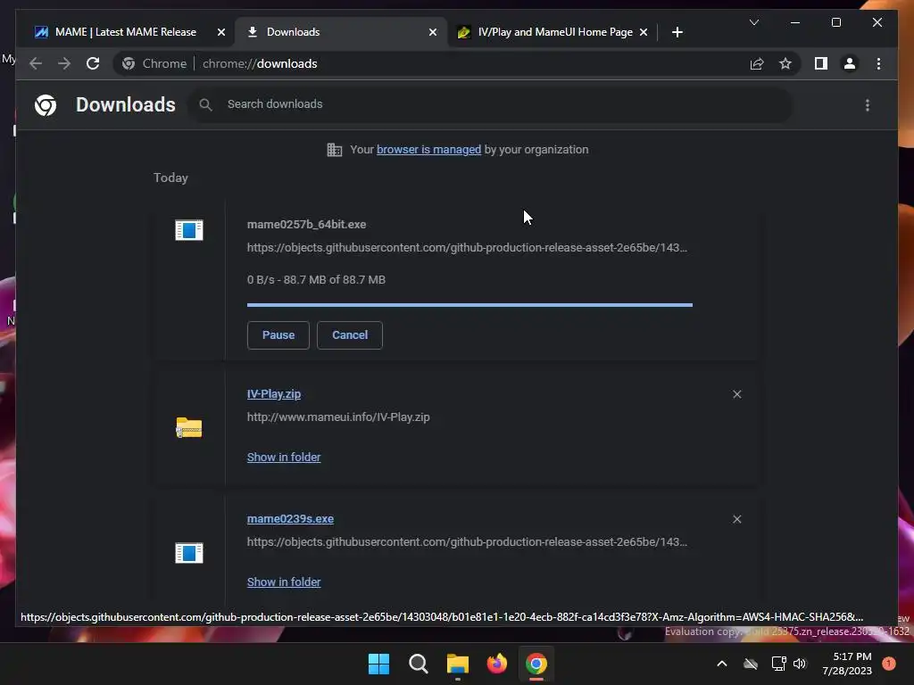Go forward with the browser forward arrow
The image size is (914, 685).
pos(64,63)
